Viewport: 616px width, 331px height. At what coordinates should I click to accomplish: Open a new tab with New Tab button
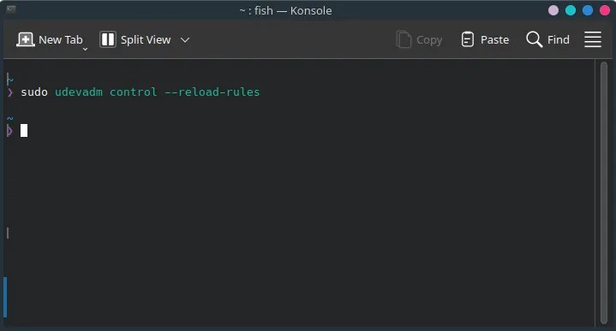point(50,39)
